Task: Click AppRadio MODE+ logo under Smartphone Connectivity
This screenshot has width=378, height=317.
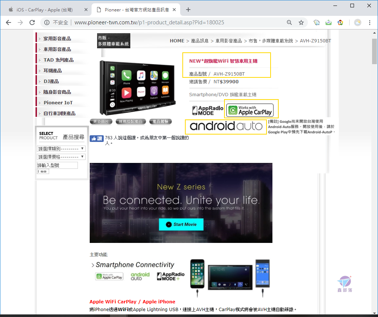Action: 171,276
